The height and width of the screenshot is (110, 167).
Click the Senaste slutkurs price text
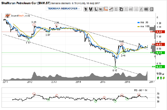click(75, 3)
